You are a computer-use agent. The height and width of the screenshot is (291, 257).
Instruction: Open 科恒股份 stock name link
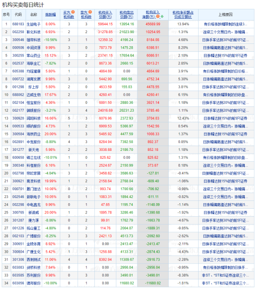click(x=34, y=165)
